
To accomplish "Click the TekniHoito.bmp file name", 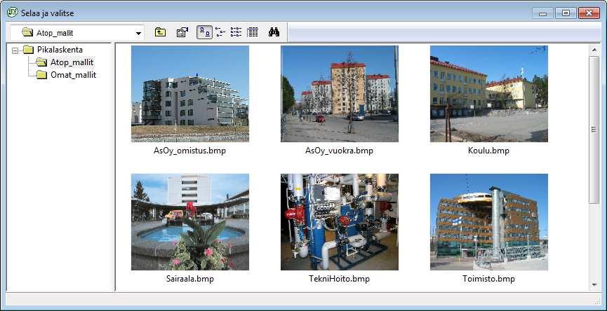I will [339, 279].
